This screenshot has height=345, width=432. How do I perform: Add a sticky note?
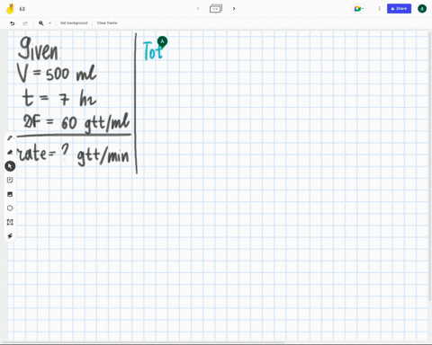[10, 180]
